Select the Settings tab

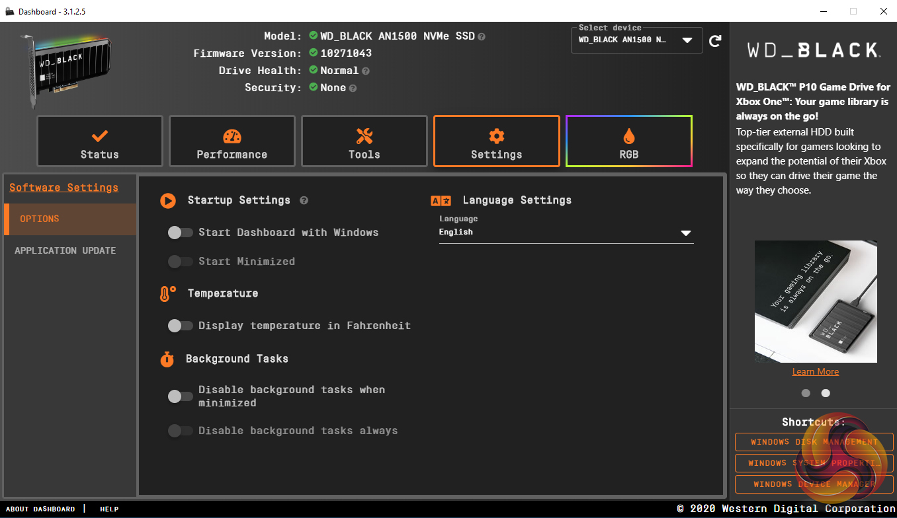pyautogui.click(x=497, y=141)
